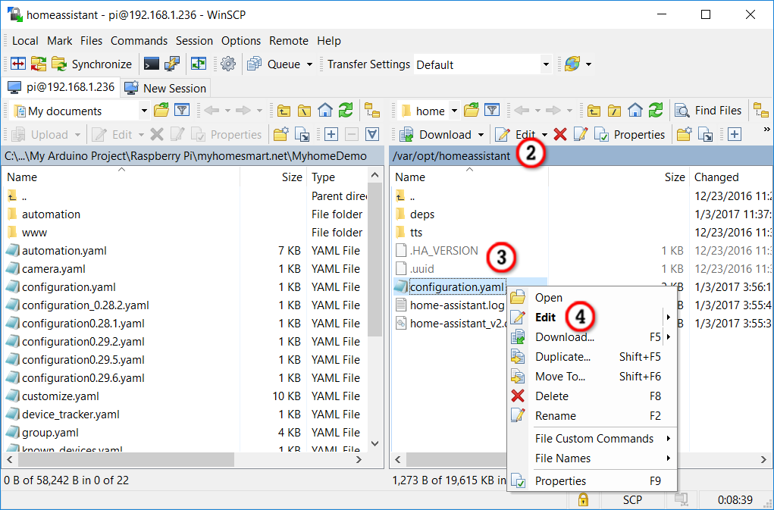Go to local parent directory icon
This screenshot has height=510, width=774.
tap(284, 111)
